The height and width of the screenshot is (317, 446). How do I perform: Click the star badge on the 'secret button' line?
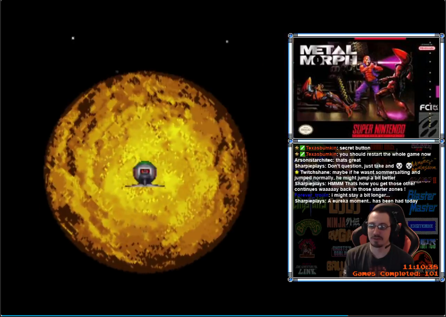[x=297, y=148]
